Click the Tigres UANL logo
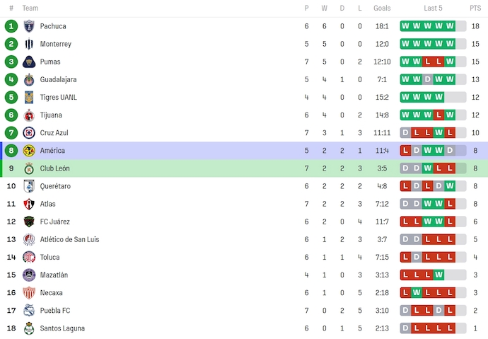This screenshot has height=339, width=488. 29,97
